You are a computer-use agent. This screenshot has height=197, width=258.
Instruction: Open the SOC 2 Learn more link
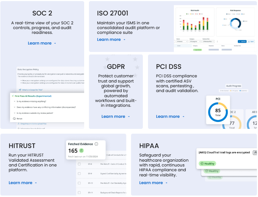42,43
